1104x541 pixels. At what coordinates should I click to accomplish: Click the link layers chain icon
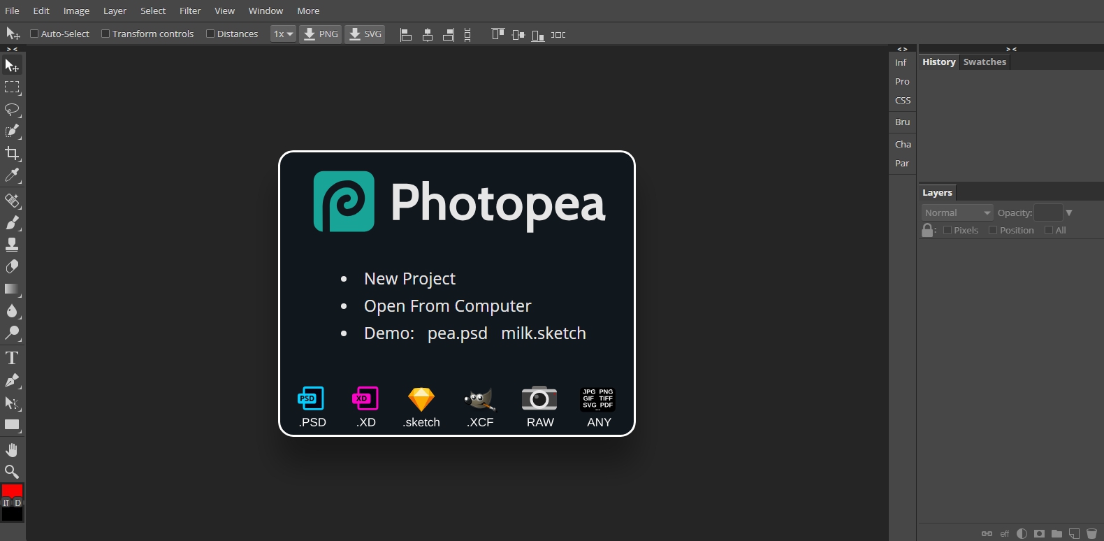coord(987,533)
